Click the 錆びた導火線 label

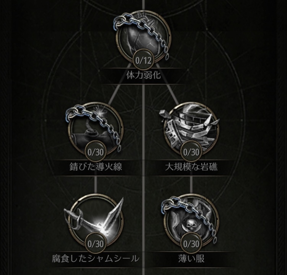(x=96, y=167)
